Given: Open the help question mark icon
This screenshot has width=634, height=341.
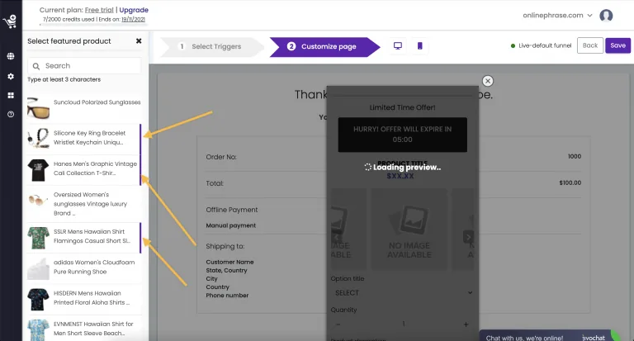Looking at the screenshot, I should [x=11, y=115].
